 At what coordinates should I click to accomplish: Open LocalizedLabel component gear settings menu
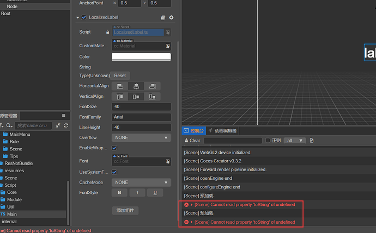pos(171,17)
